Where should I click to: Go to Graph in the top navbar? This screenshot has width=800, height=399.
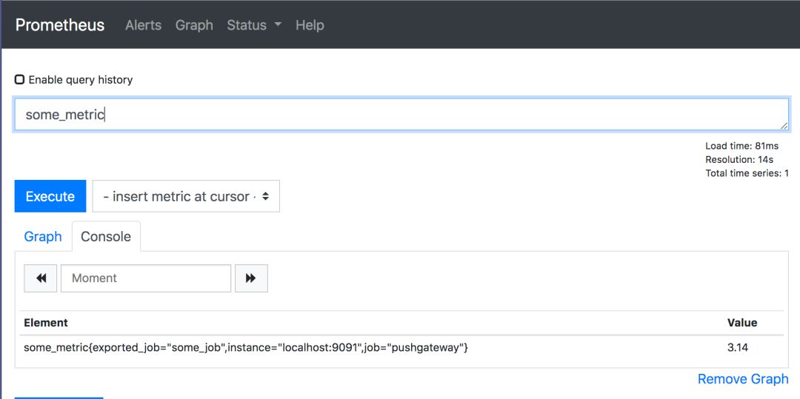coord(194,25)
